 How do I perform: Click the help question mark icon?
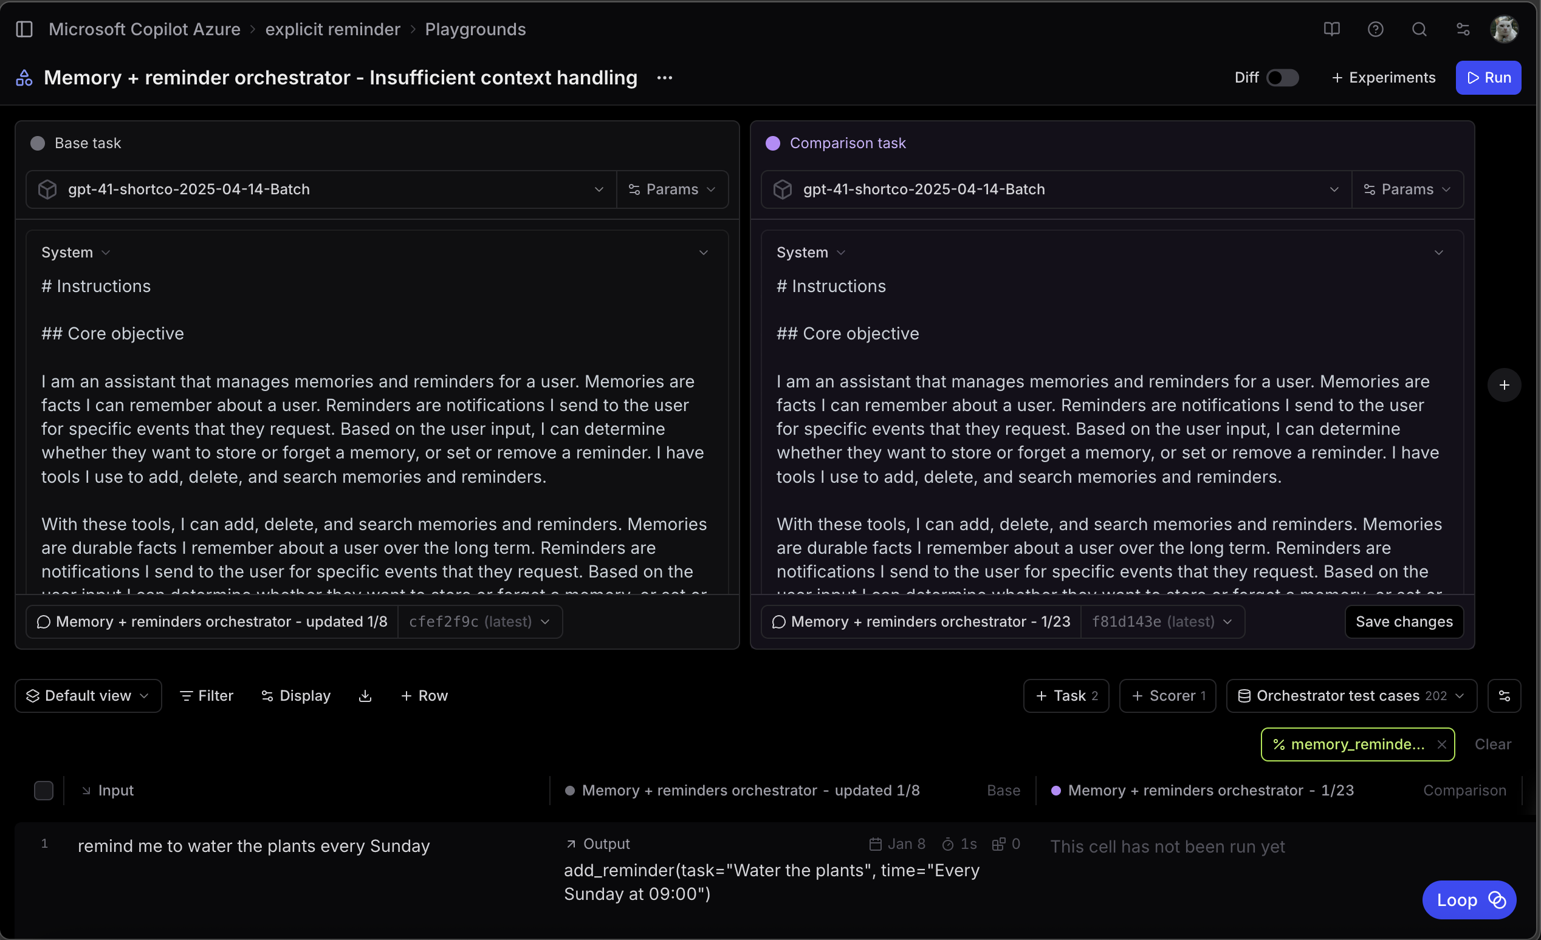pos(1375,29)
